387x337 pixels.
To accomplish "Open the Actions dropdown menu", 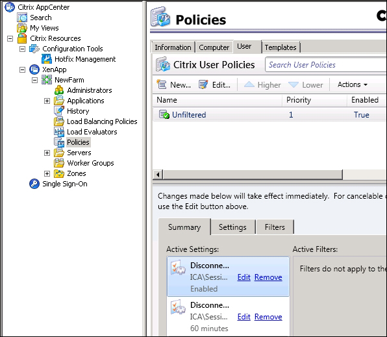I will [353, 84].
